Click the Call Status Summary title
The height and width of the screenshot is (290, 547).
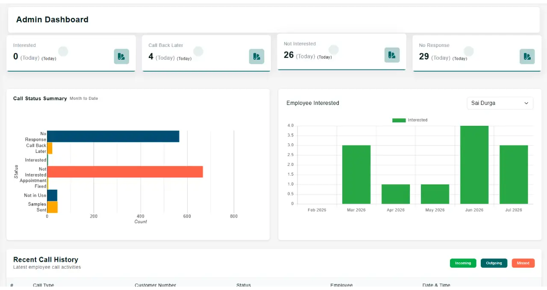(x=40, y=99)
